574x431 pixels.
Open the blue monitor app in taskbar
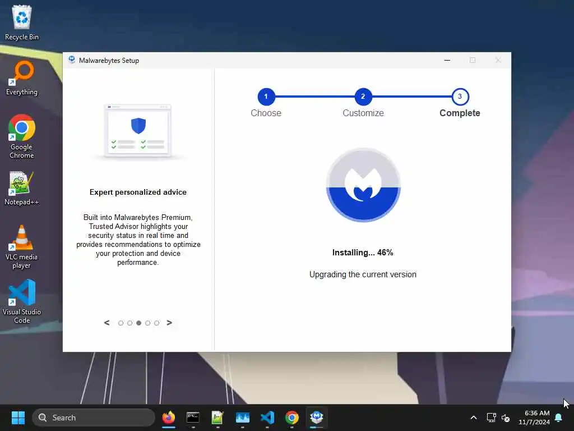[x=242, y=418]
